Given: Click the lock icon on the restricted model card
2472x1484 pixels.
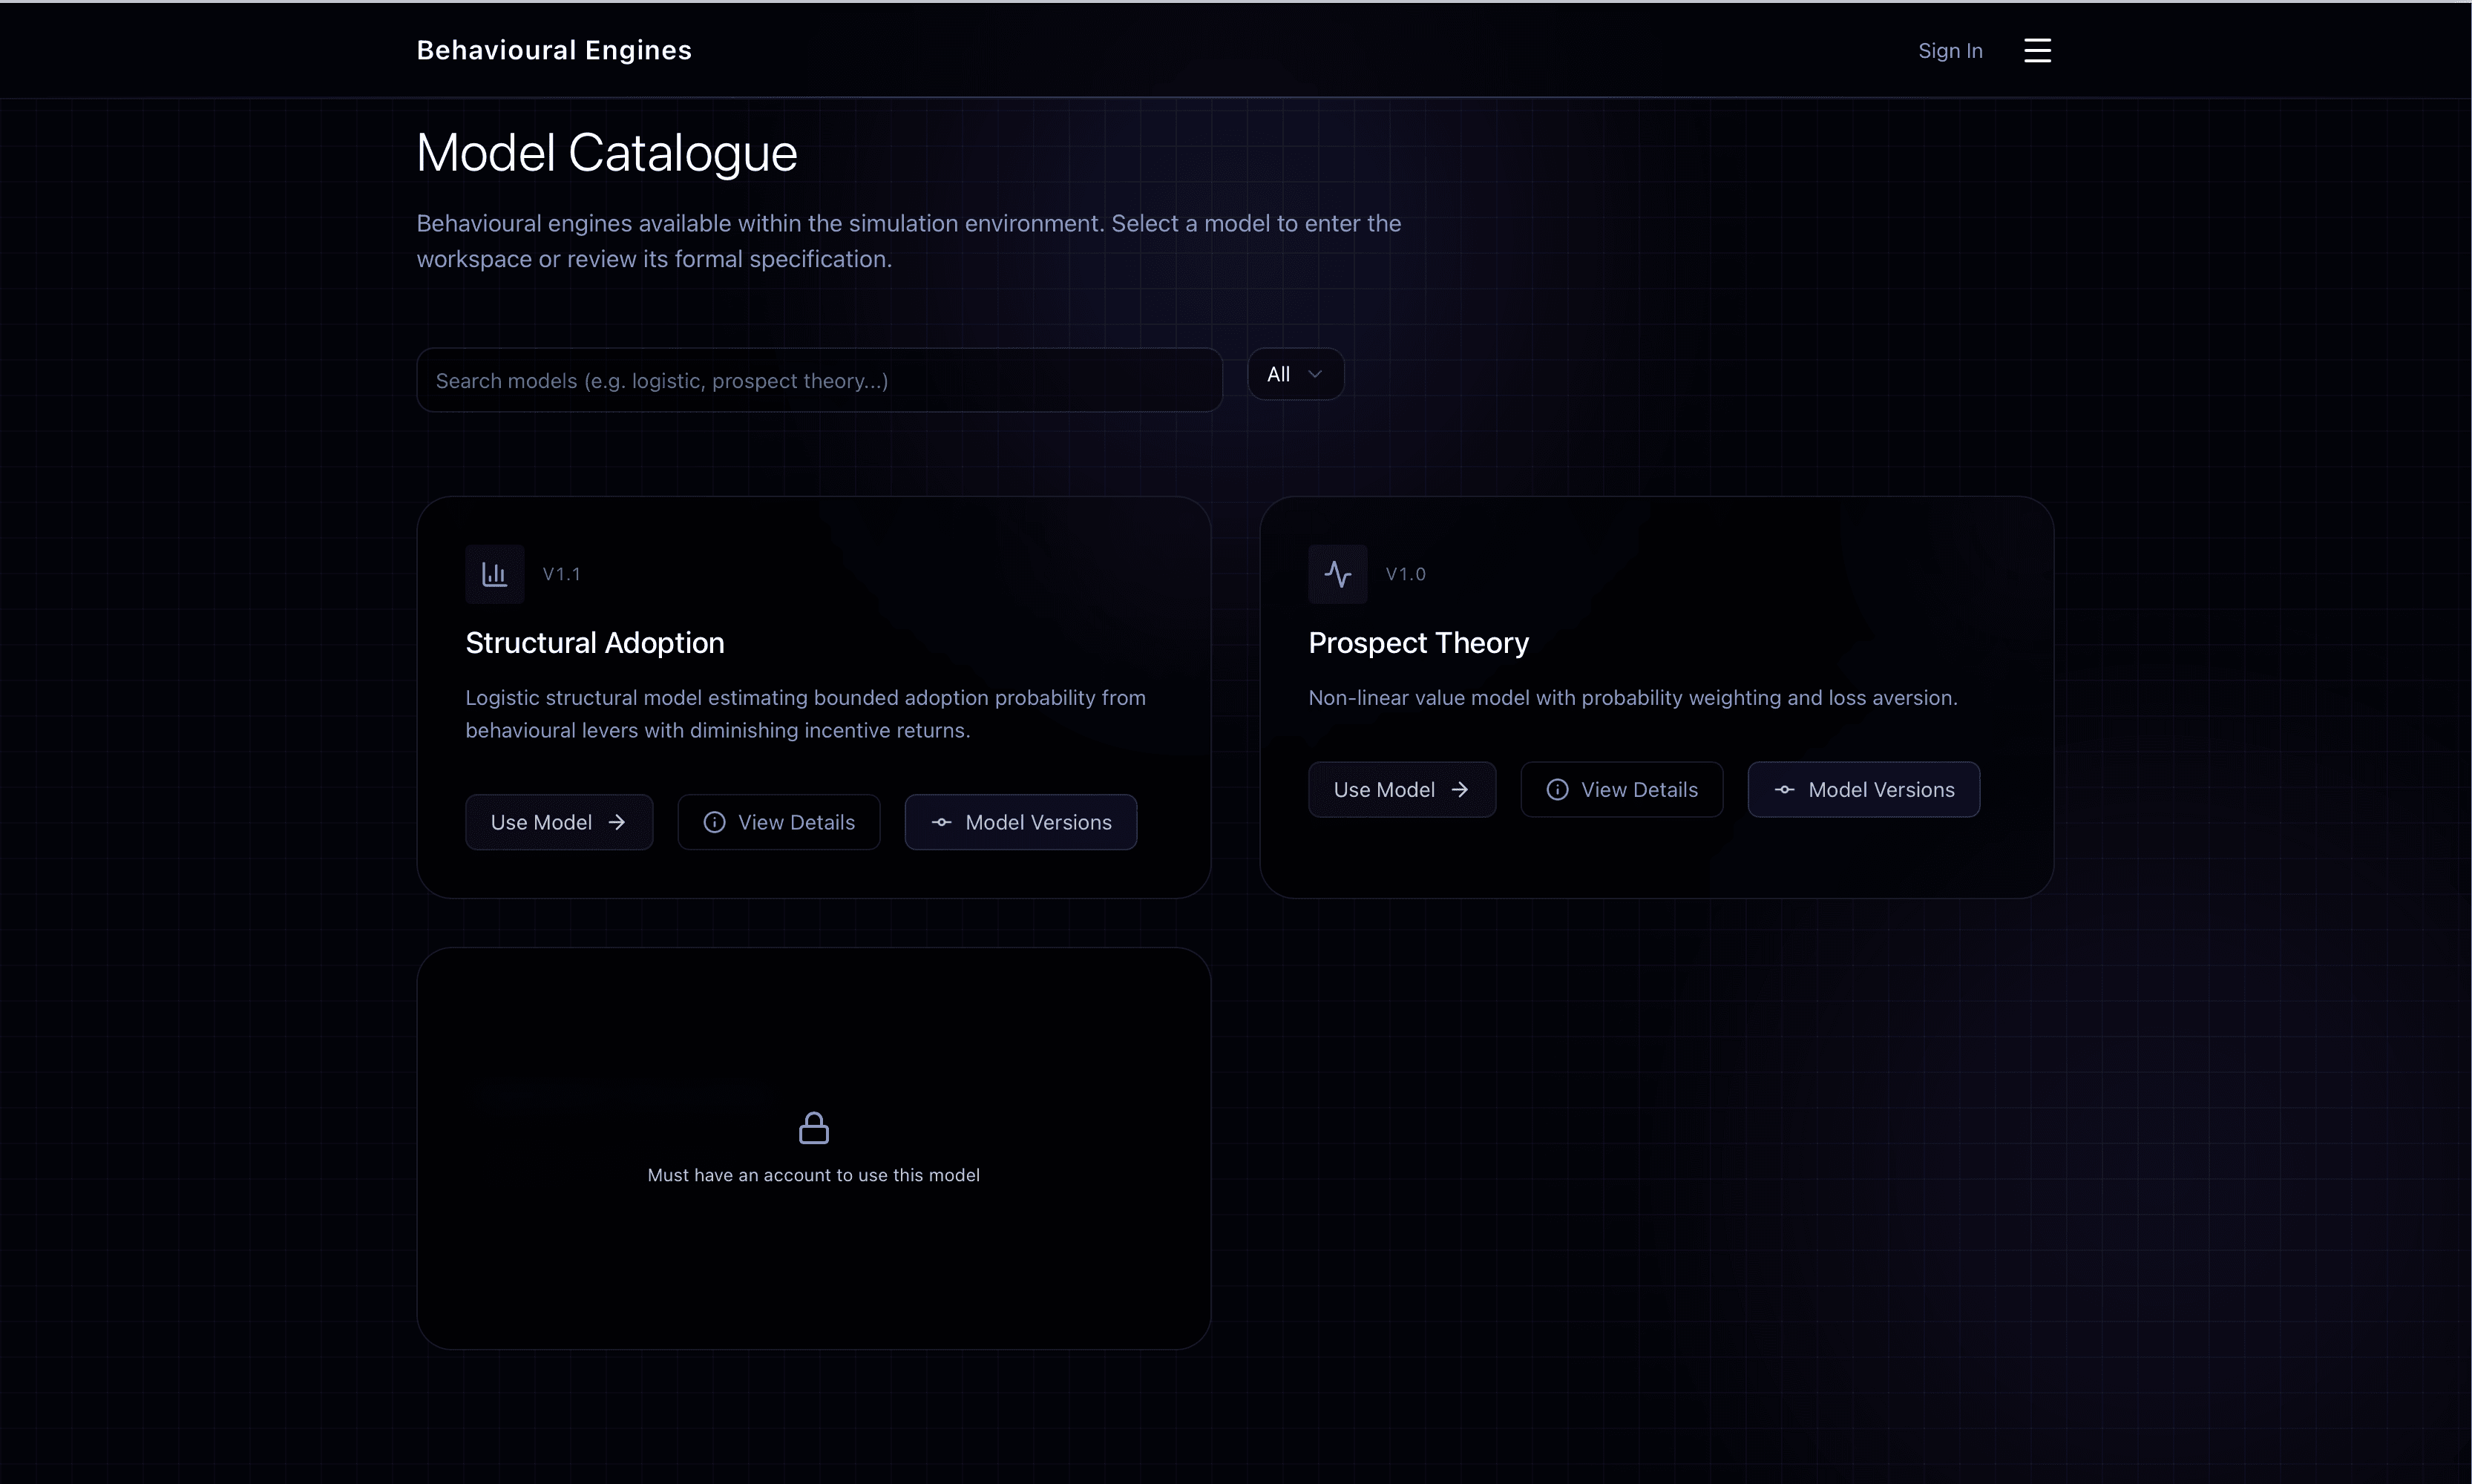Looking at the screenshot, I should click(814, 1127).
